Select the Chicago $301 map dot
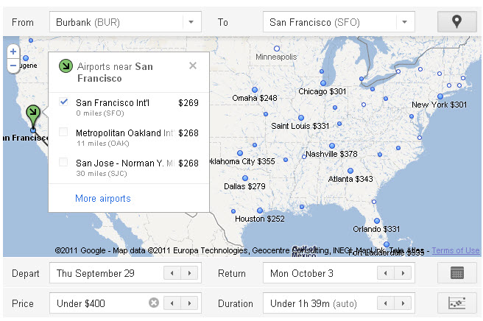The height and width of the screenshot is (321, 483). coord(323,83)
